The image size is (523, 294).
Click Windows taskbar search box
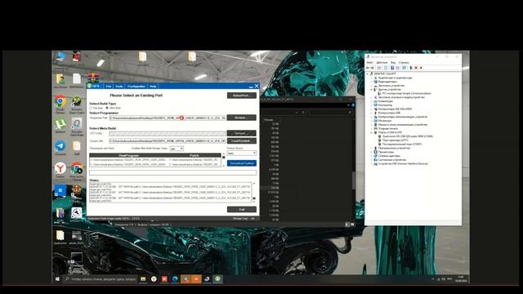pyautogui.click(x=101, y=279)
